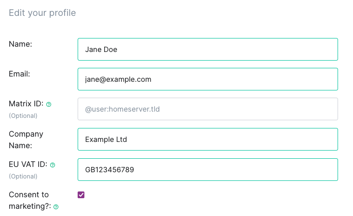Focus the Company Name input field
The height and width of the screenshot is (216, 353).
(207, 139)
